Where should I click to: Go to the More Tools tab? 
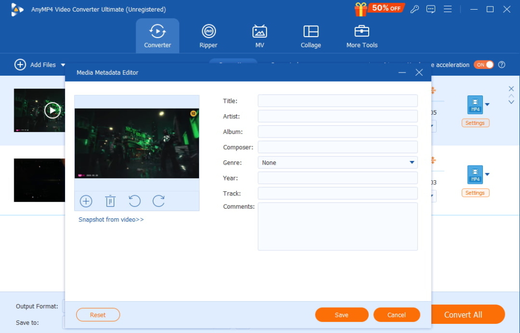[x=362, y=36]
